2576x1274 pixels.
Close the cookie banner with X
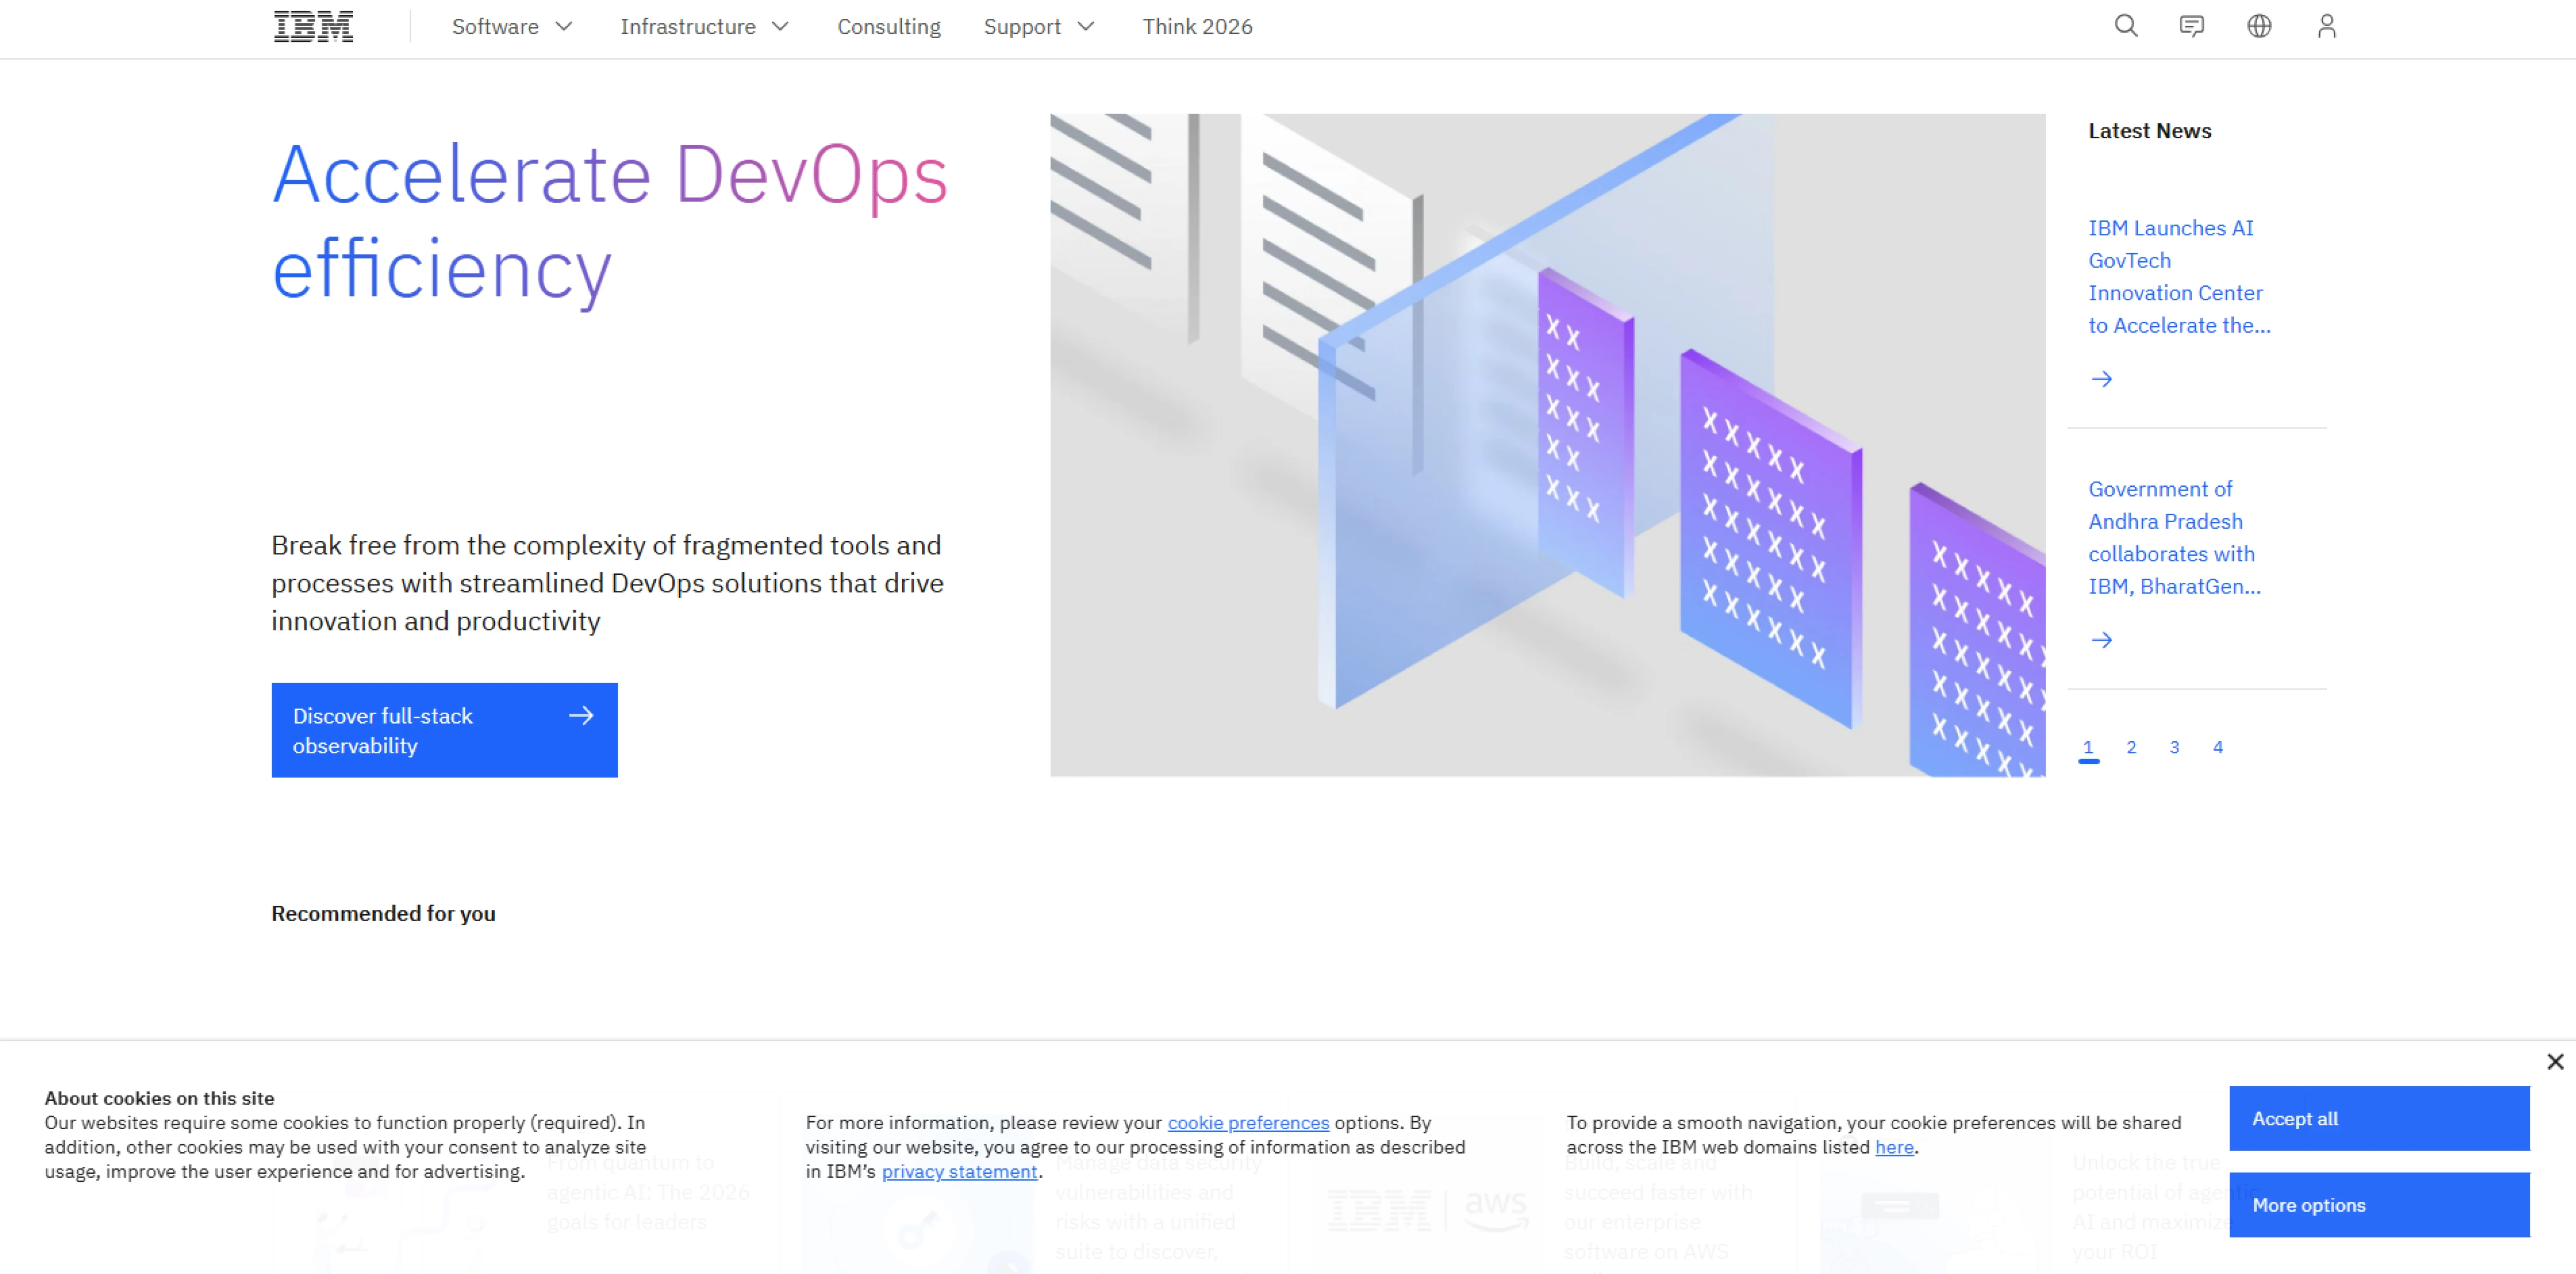pyautogui.click(x=2554, y=1062)
